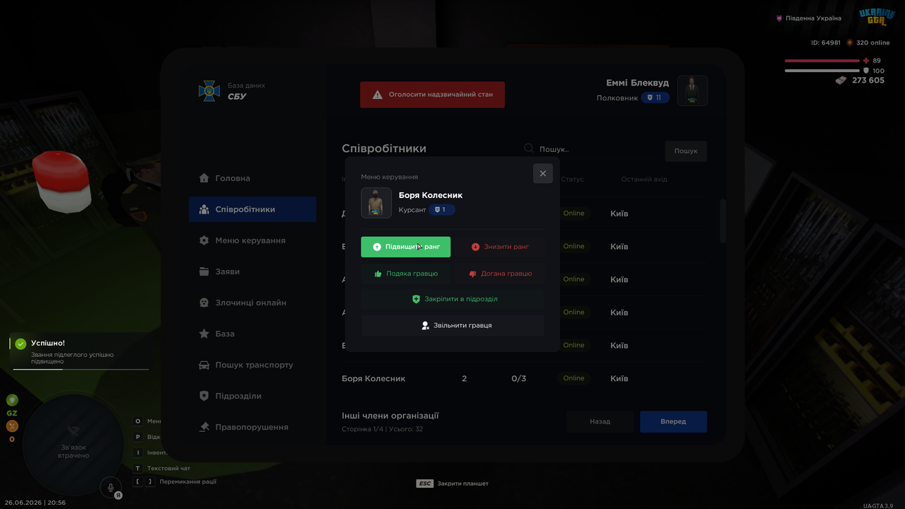The image size is (905, 509).
Task: Click Сторінка 1/4 page info text
Action: tap(383, 429)
